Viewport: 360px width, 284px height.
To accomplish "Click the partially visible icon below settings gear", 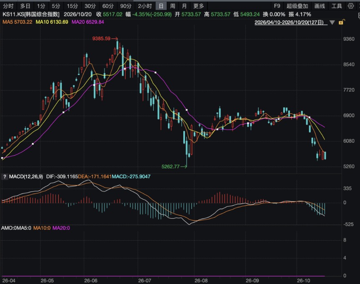I will point(359,15).
